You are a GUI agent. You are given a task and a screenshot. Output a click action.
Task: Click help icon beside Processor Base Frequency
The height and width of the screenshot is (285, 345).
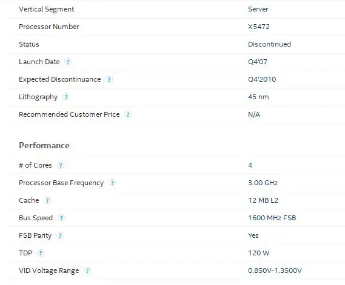coord(112,183)
